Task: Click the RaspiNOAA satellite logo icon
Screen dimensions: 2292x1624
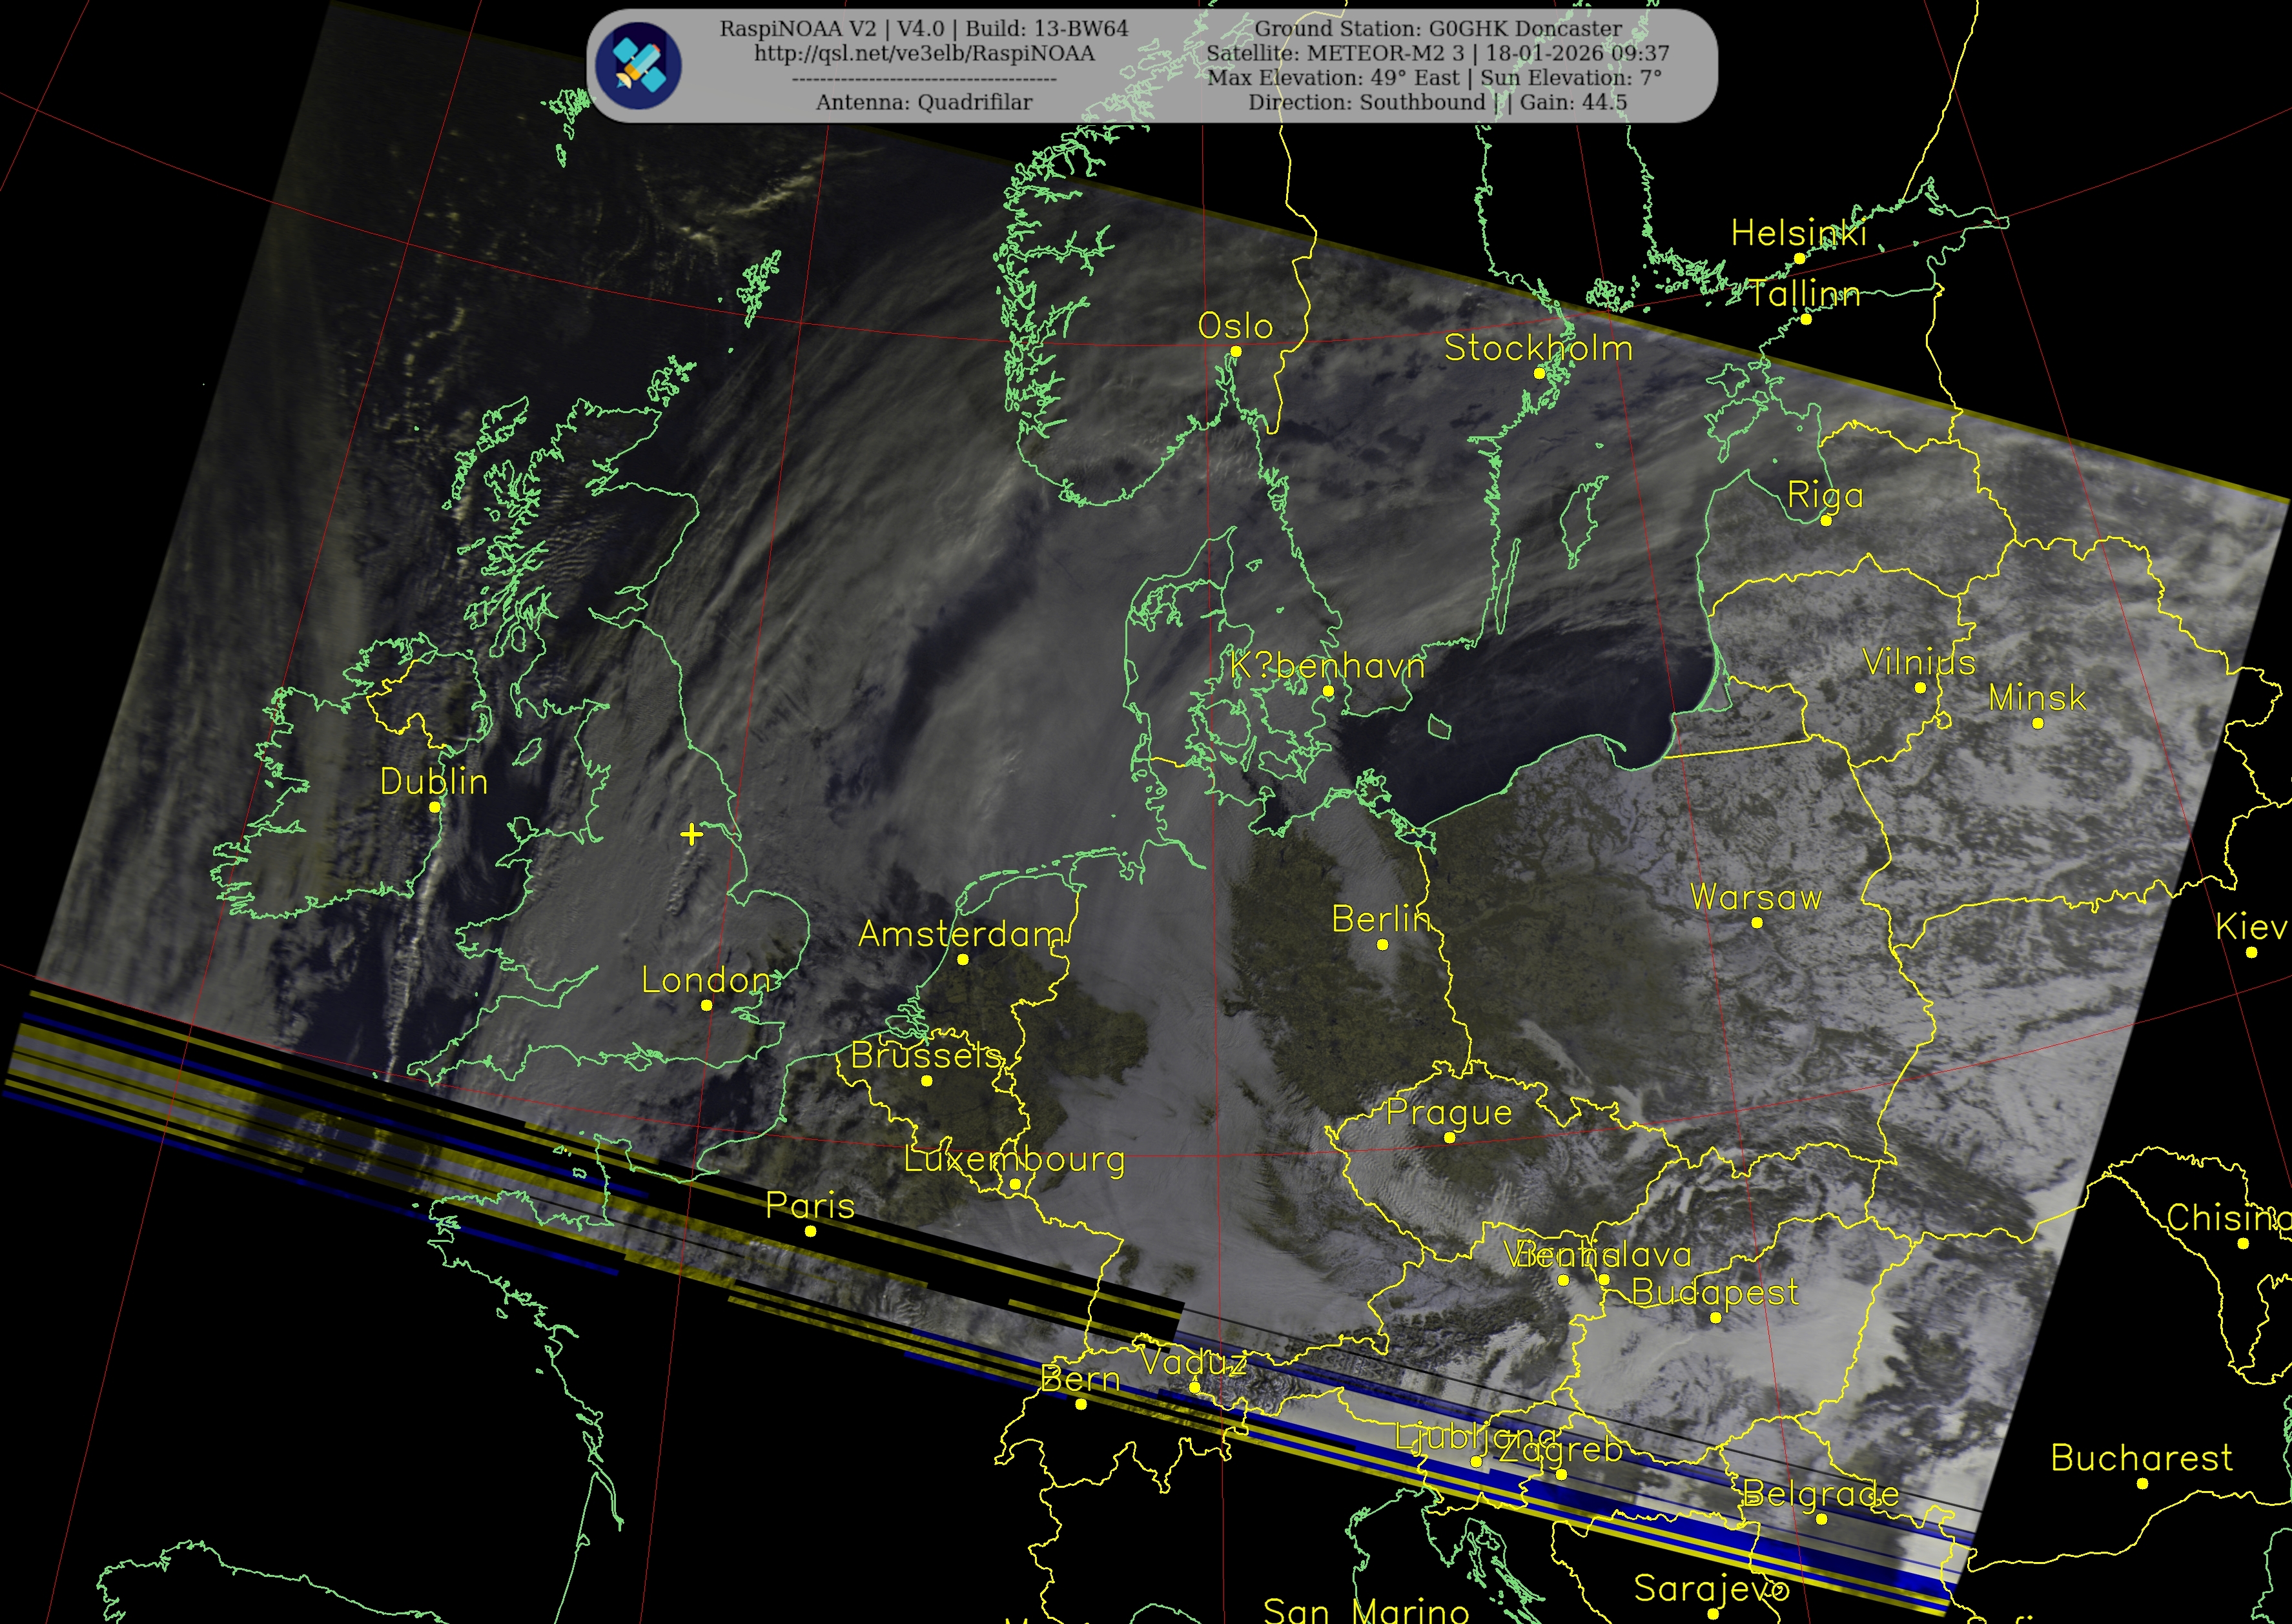Action: (x=638, y=66)
